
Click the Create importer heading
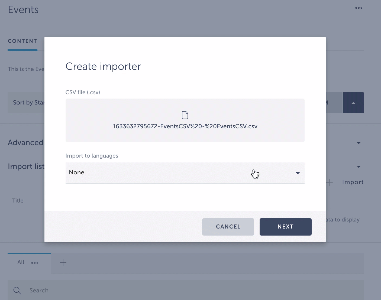pos(103,66)
